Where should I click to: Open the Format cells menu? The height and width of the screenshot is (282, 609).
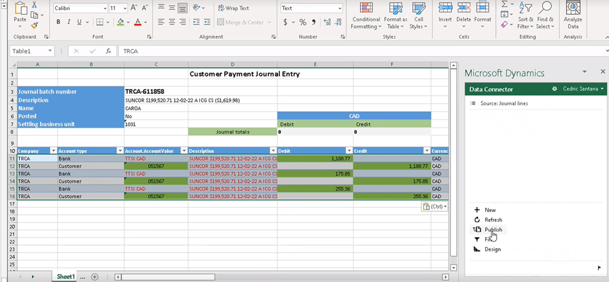pyautogui.click(x=482, y=16)
